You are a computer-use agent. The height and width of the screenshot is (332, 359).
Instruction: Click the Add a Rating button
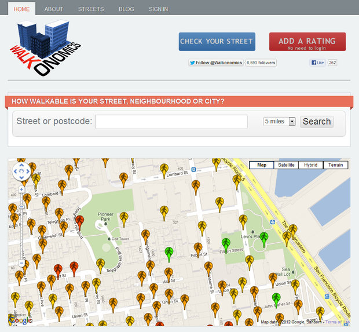[x=307, y=42]
